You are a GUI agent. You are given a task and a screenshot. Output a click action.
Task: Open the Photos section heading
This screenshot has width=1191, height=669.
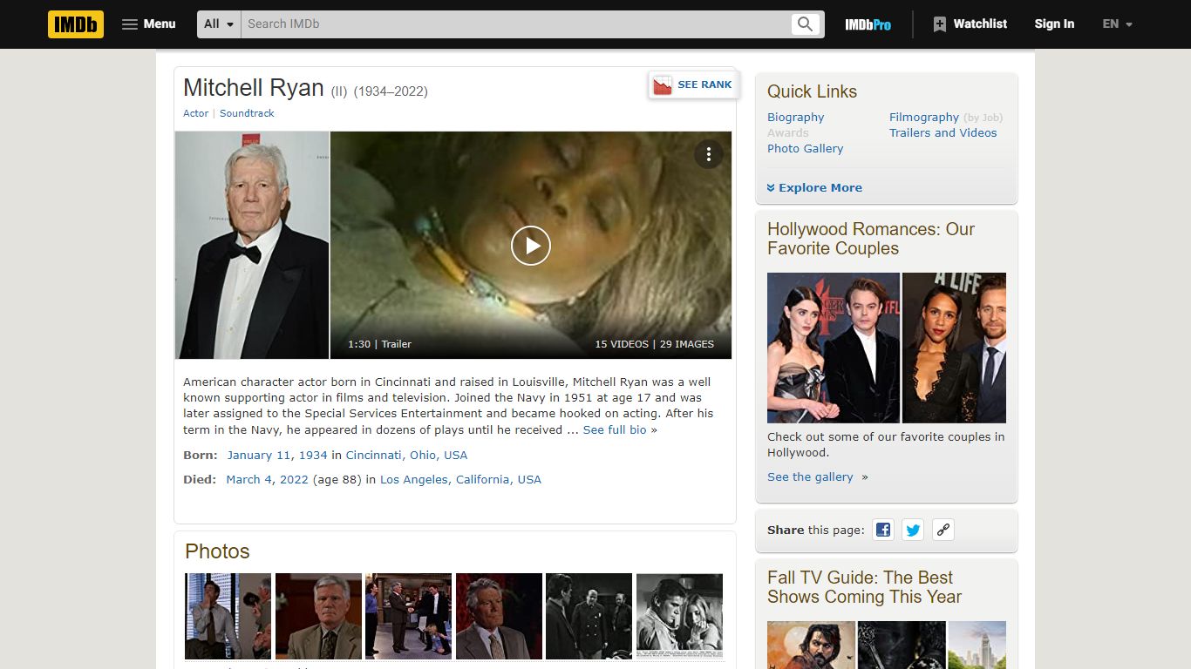point(217,551)
